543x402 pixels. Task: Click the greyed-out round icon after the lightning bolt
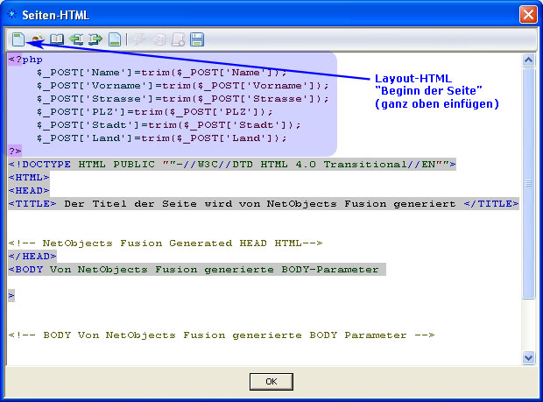point(159,39)
